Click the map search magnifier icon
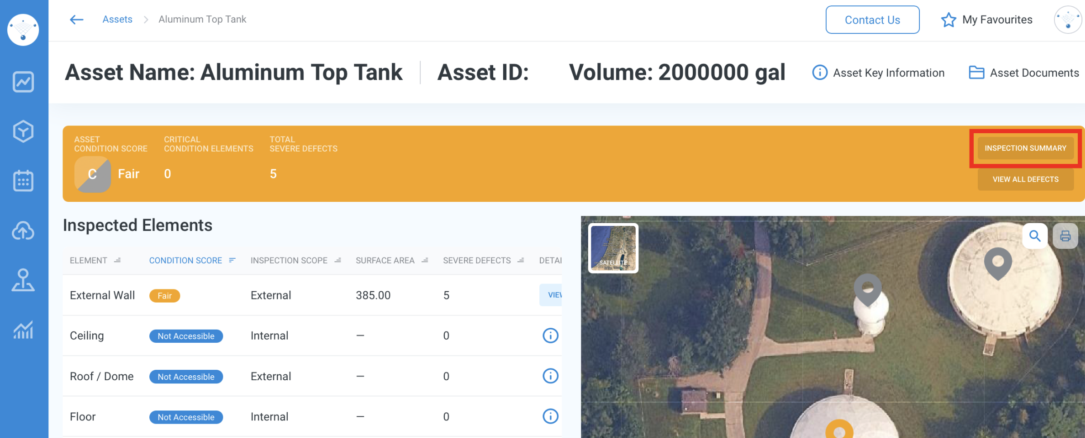Image resolution: width=1085 pixels, height=438 pixels. coord(1035,236)
